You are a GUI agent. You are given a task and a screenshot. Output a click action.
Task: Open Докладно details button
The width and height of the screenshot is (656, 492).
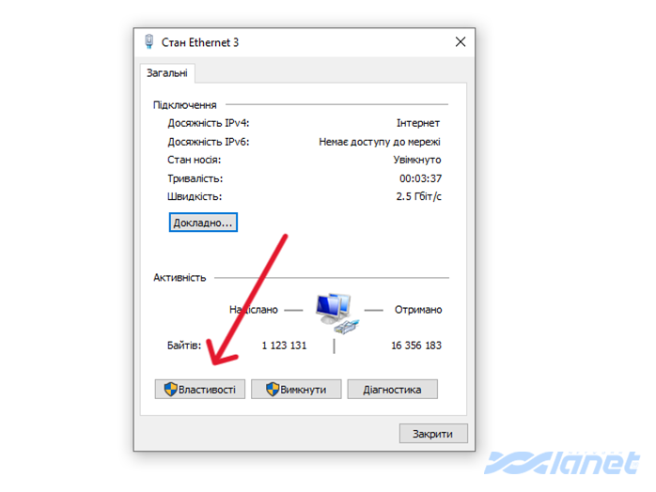coord(203,223)
